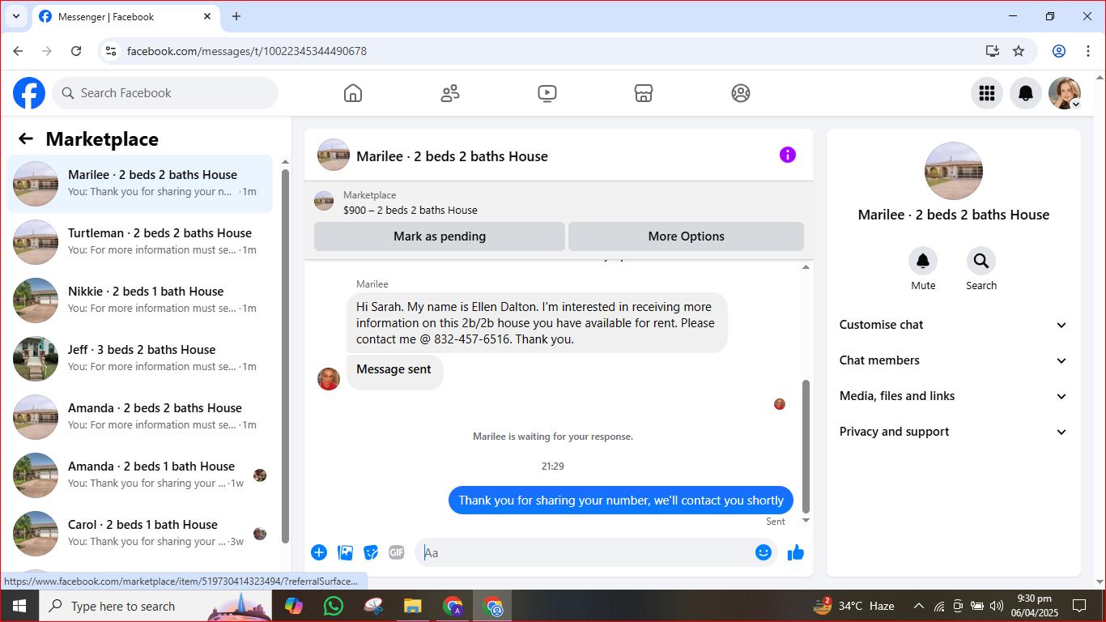Open File Explorer from the taskbar
The height and width of the screenshot is (622, 1106).
click(413, 606)
